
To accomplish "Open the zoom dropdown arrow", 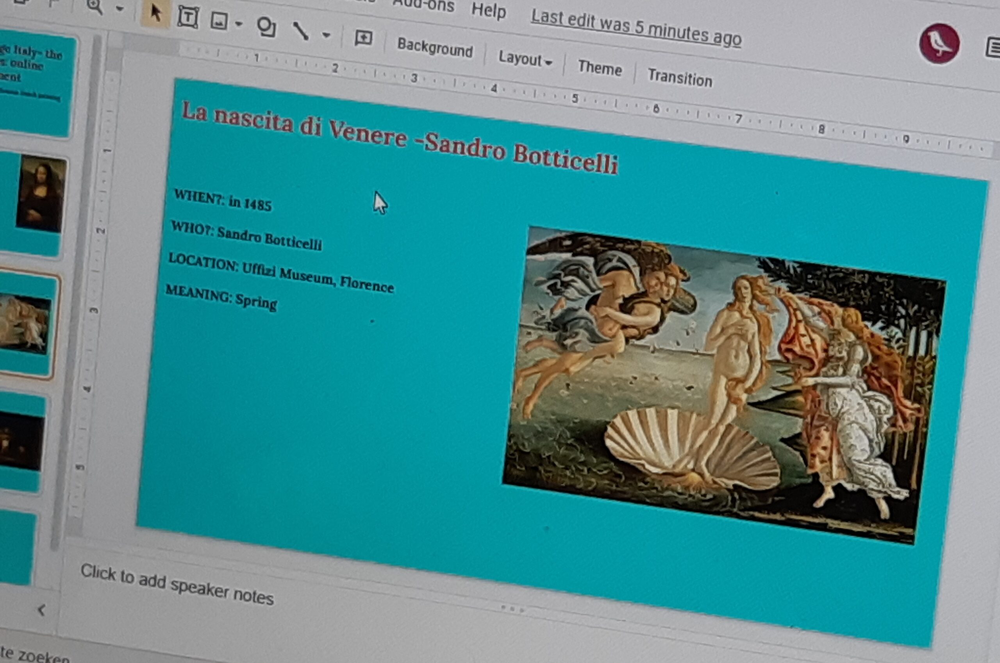I will 120,9.
